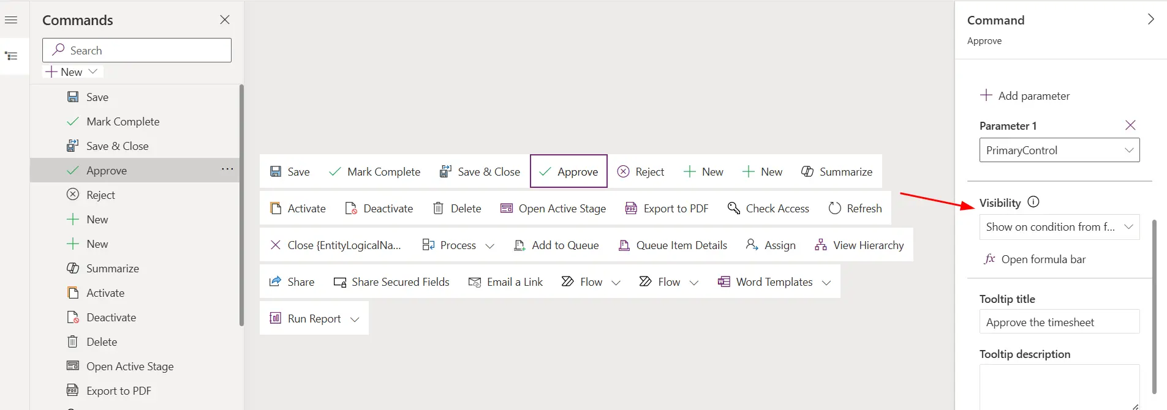Click Mark Complete in command bar preview

tap(374, 171)
